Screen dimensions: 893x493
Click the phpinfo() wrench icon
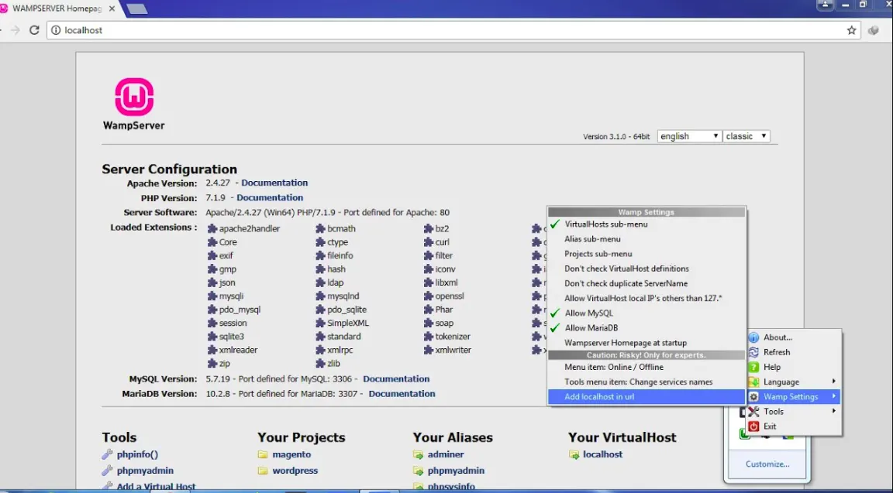click(108, 455)
